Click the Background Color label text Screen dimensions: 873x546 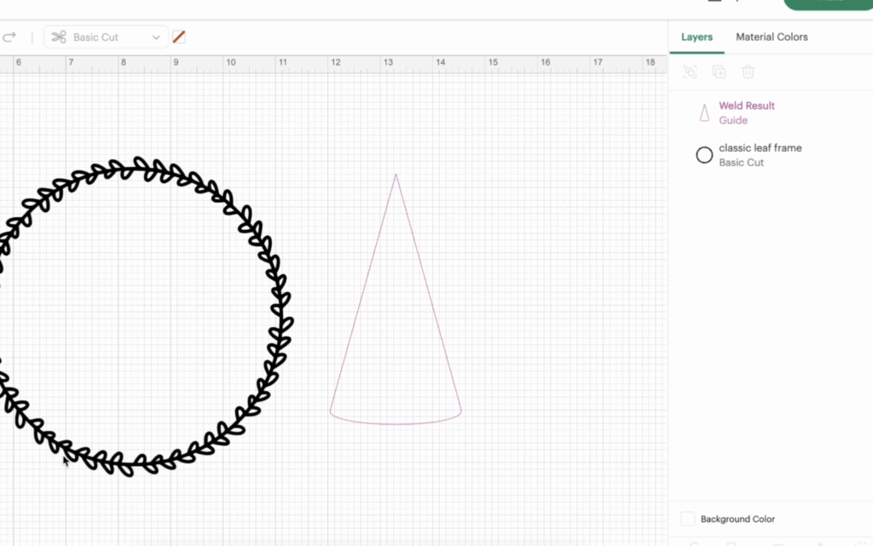[737, 519]
